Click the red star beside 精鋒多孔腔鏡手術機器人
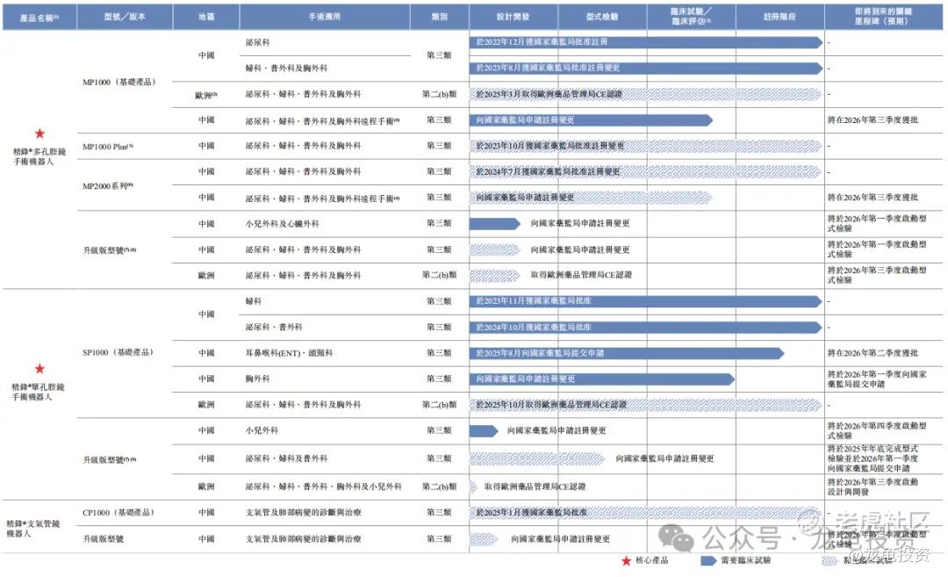Screen dimensions: 948x577 coord(39,133)
